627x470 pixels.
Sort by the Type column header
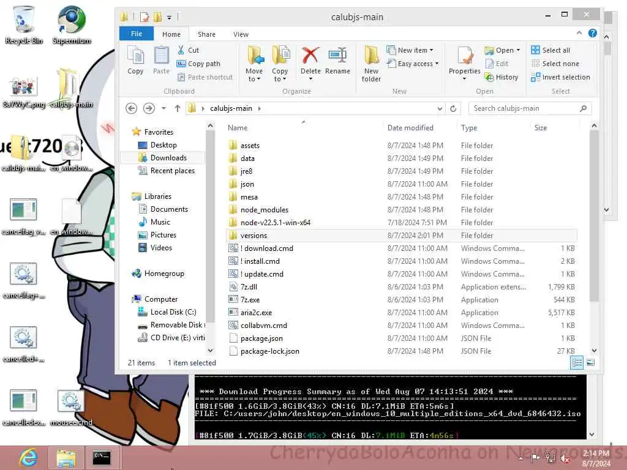pyautogui.click(x=493, y=128)
